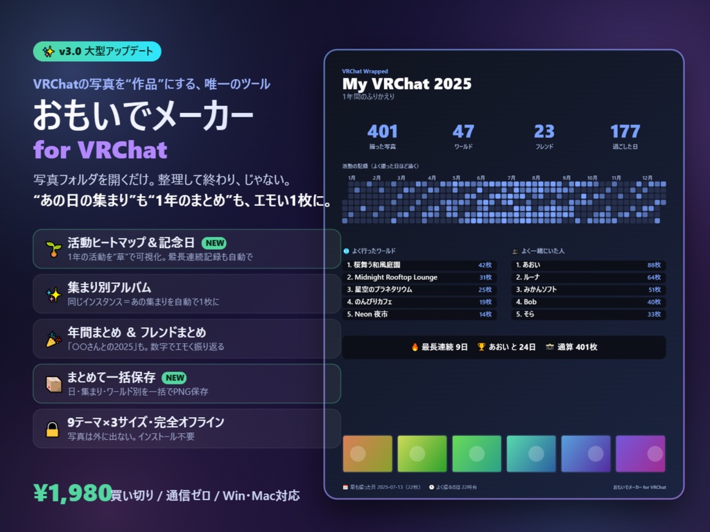This screenshot has height=532, width=710.
Task: Click the for VRChat purple heading
Action: tap(101, 150)
